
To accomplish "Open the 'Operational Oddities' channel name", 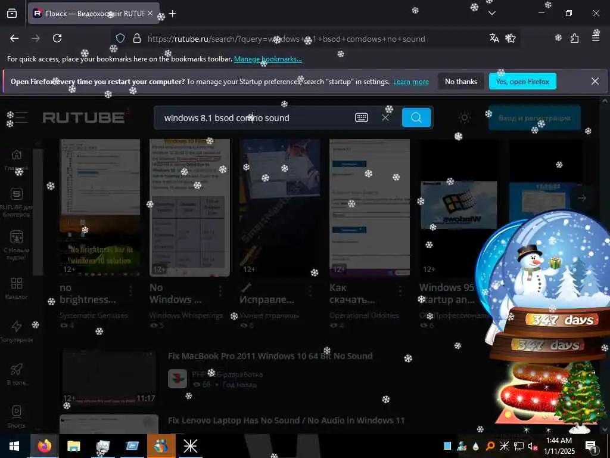I will [x=364, y=315].
